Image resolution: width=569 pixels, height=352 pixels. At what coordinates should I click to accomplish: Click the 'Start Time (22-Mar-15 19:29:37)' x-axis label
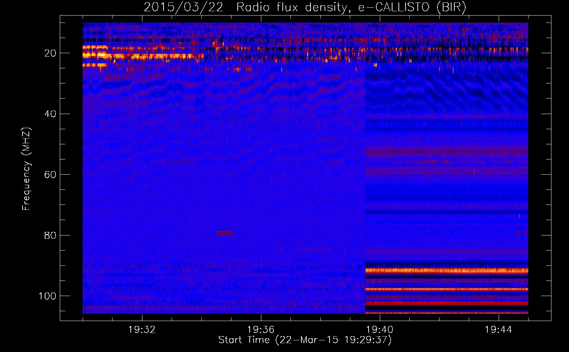click(x=305, y=340)
